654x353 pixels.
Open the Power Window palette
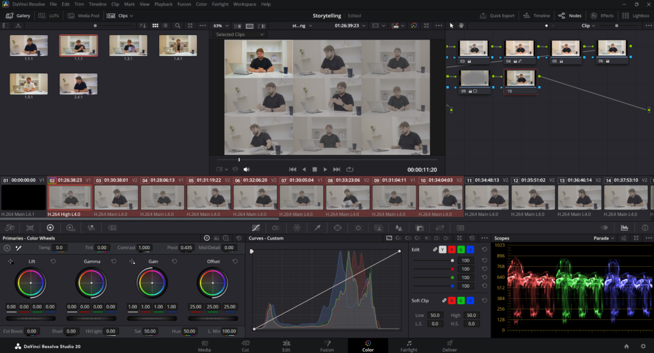338,227
